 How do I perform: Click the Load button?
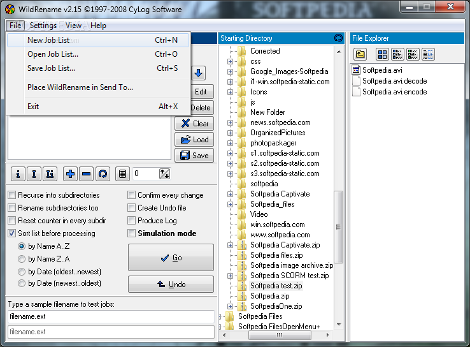pos(194,139)
